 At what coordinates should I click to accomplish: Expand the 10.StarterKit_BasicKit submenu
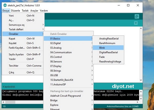(69, 80)
